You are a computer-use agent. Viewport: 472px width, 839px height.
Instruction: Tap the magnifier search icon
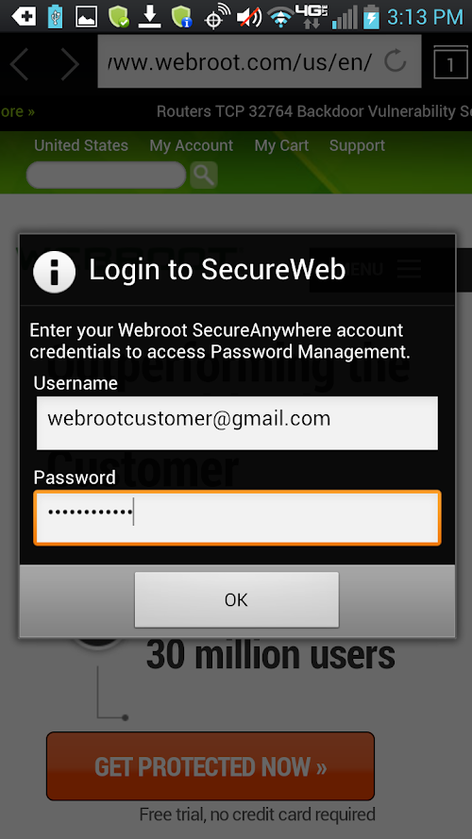[203, 175]
